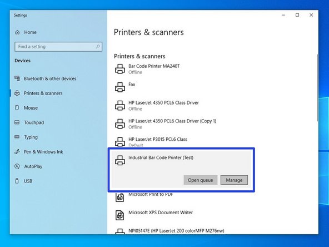Viewport: 329px width, 247px height.
Task: Select the Bluetooth & other devices icon
Action: point(17,78)
